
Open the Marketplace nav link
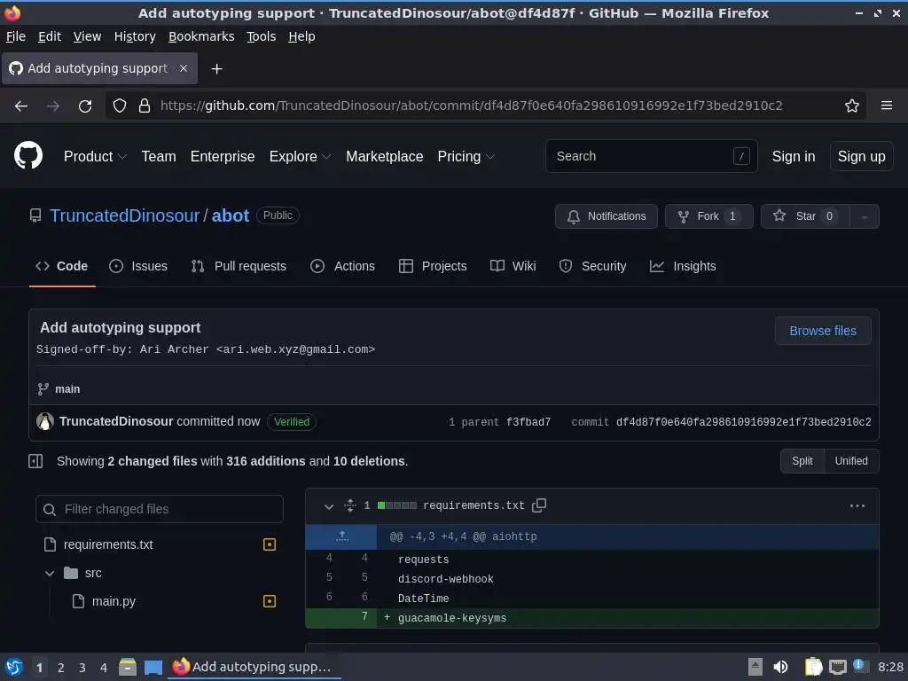(385, 156)
